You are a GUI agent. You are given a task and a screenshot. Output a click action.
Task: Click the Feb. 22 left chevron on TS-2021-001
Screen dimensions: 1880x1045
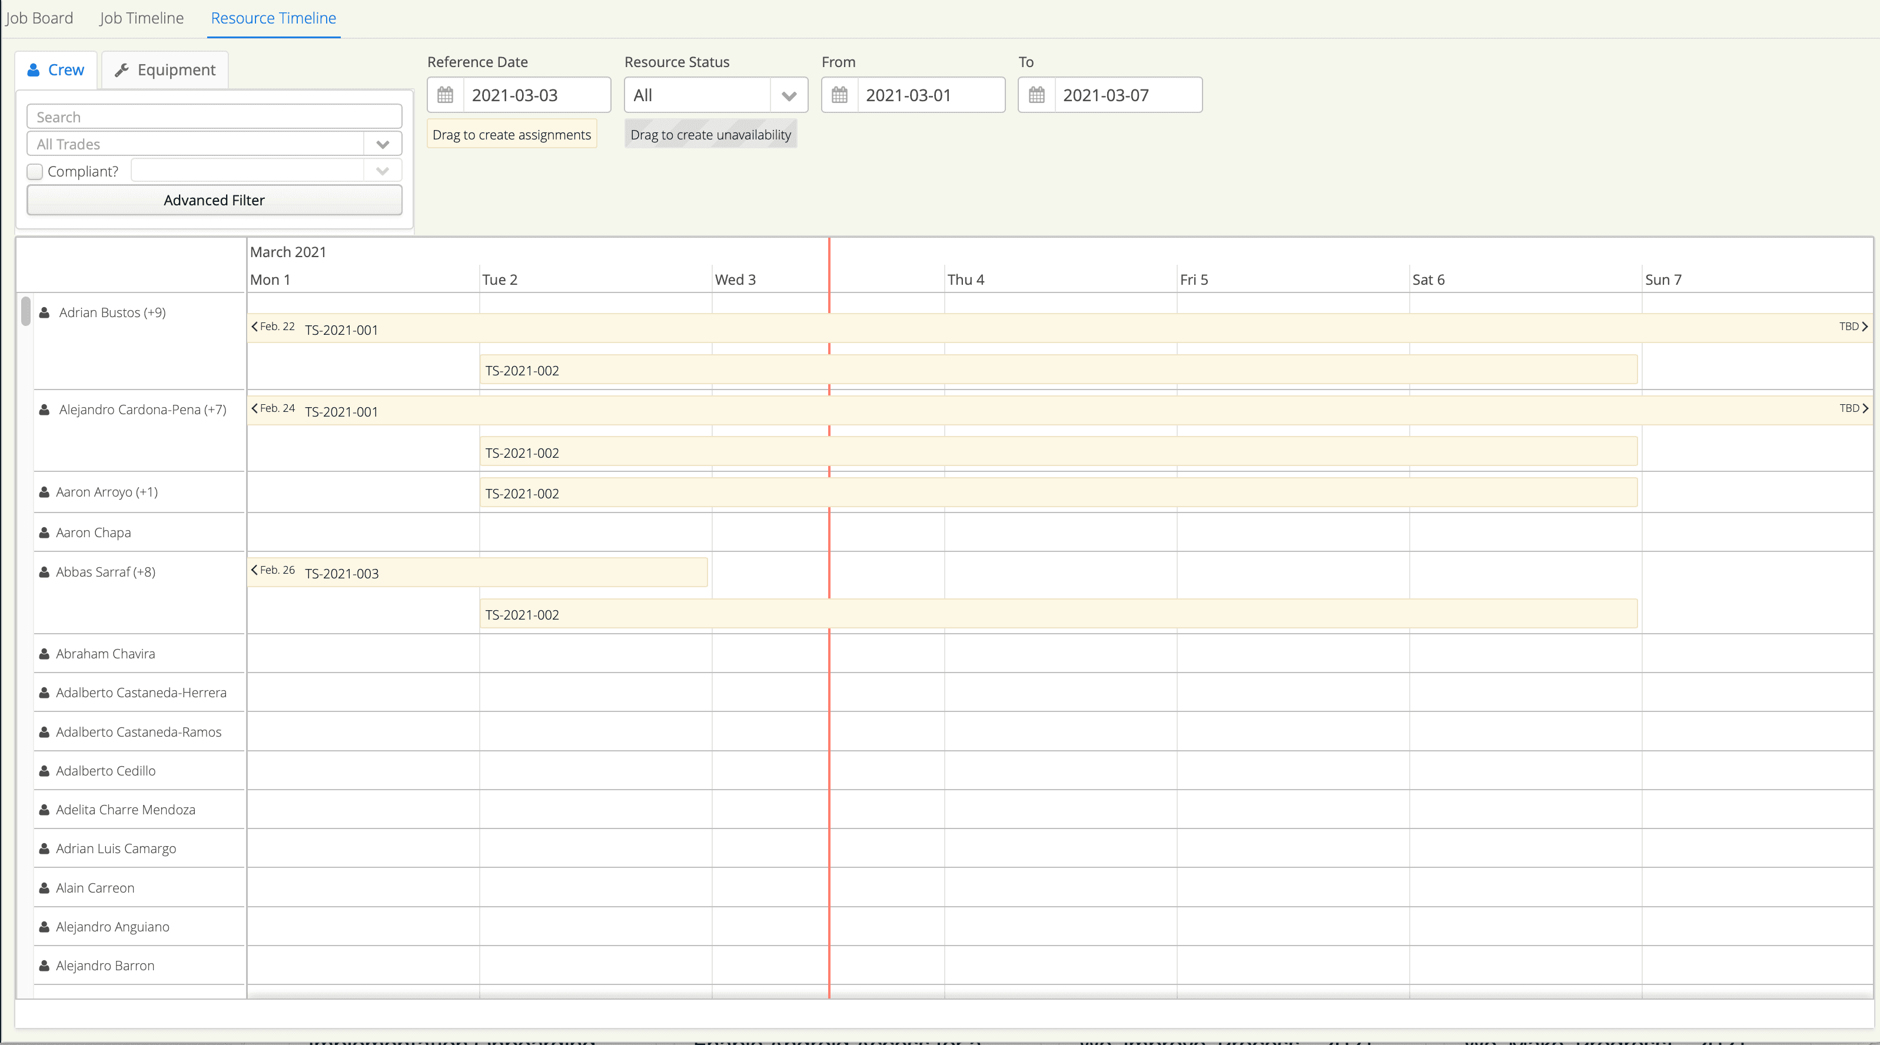254,326
